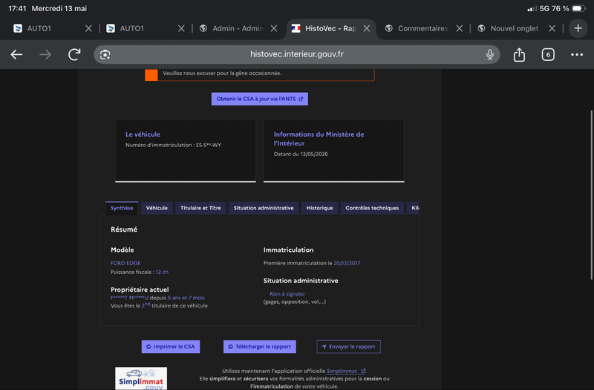594x390 pixels.
Task: Reload the page with the refresh icon
Action: point(74,54)
